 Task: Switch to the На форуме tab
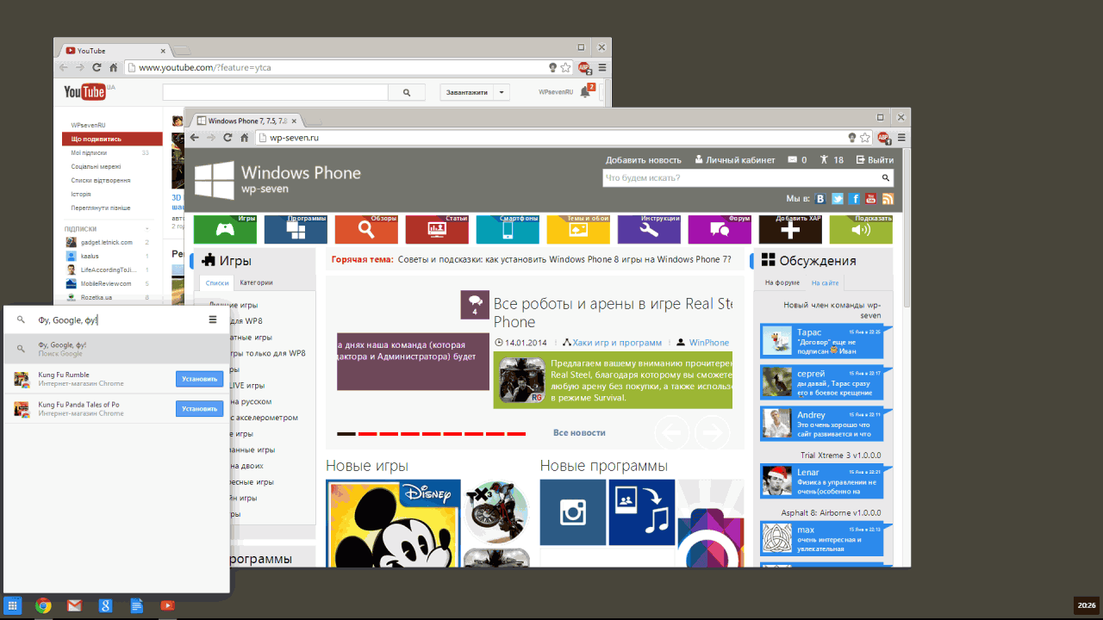tap(782, 282)
